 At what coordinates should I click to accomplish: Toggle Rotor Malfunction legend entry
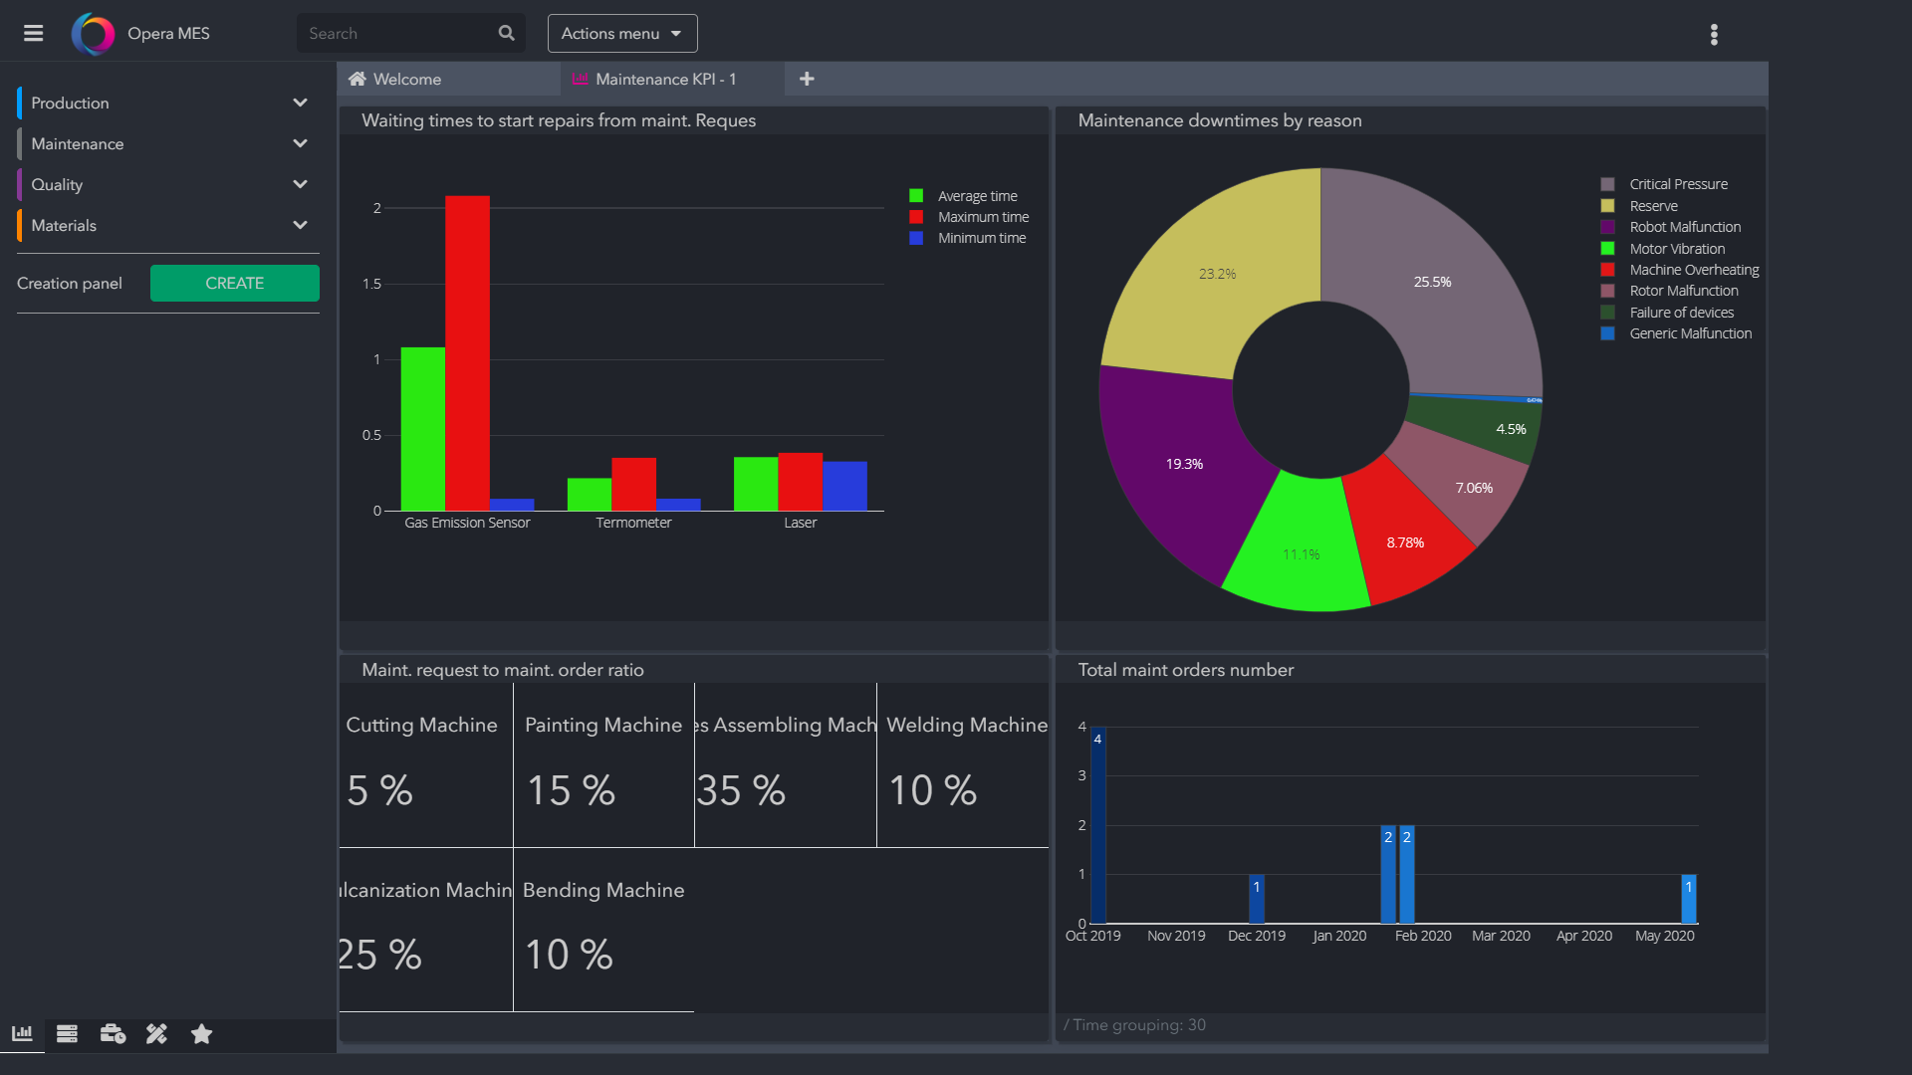click(1670, 291)
